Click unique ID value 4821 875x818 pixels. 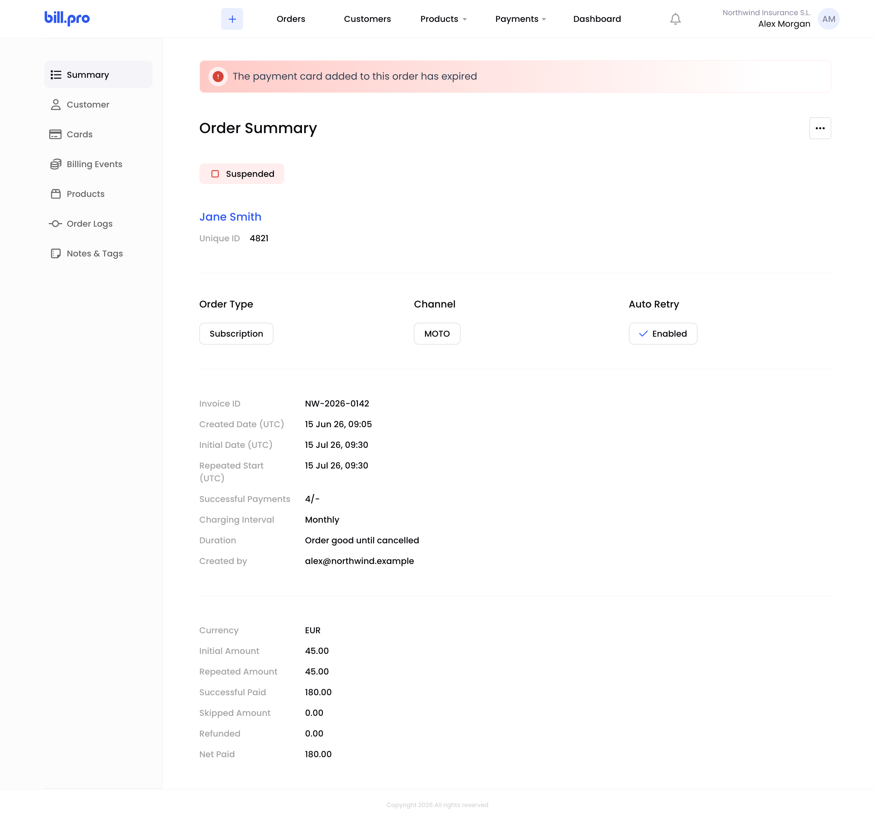259,238
